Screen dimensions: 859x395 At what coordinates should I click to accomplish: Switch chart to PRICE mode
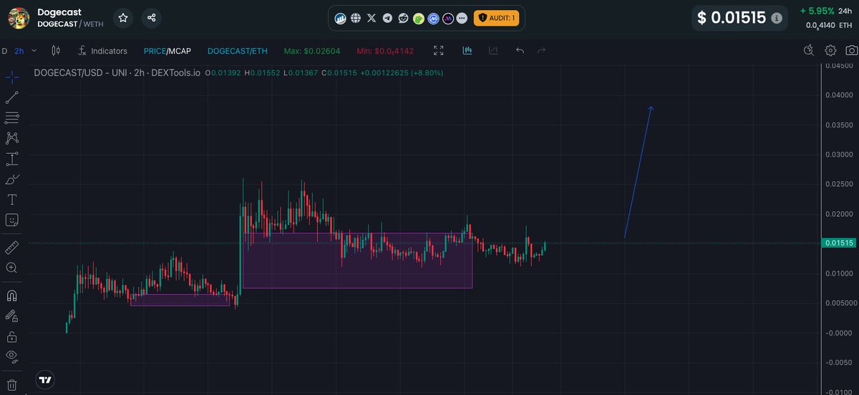pyautogui.click(x=155, y=51)
